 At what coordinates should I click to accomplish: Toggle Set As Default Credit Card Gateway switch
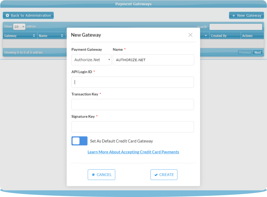[79, 141]
